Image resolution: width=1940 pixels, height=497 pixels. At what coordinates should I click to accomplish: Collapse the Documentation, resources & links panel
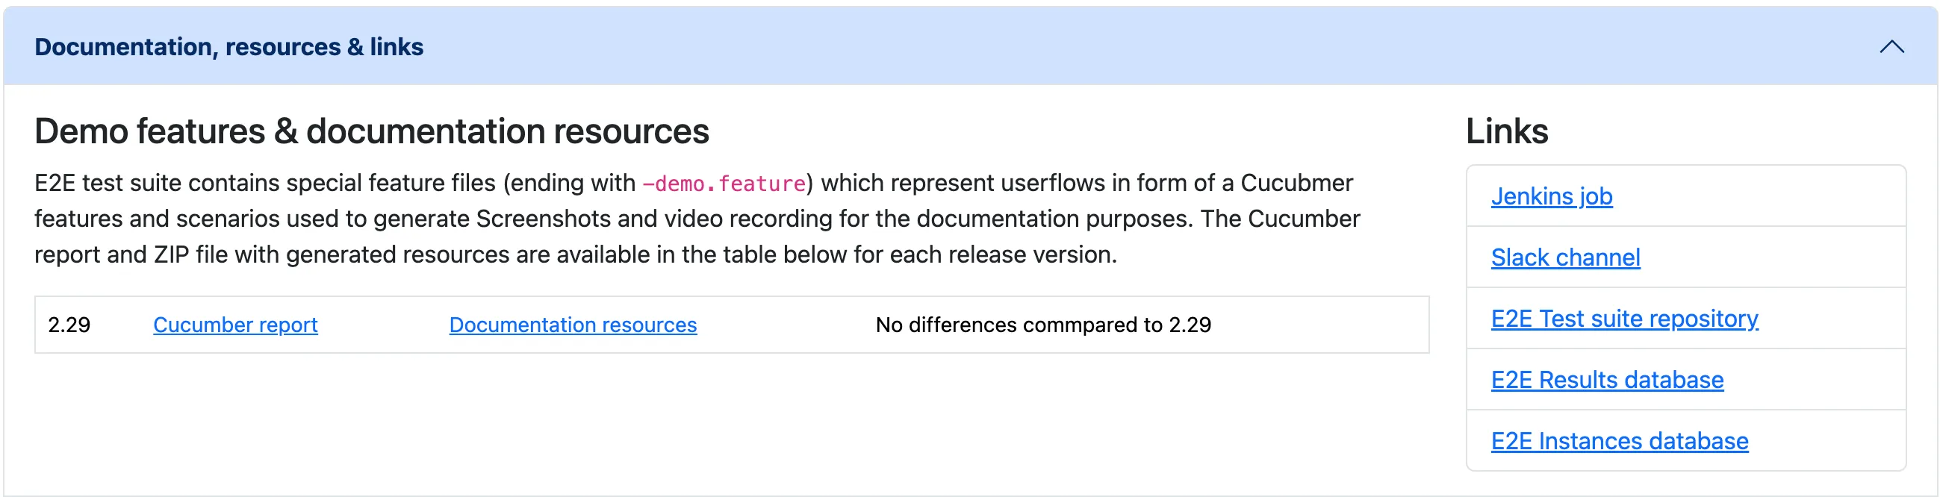coord(1890,47)
